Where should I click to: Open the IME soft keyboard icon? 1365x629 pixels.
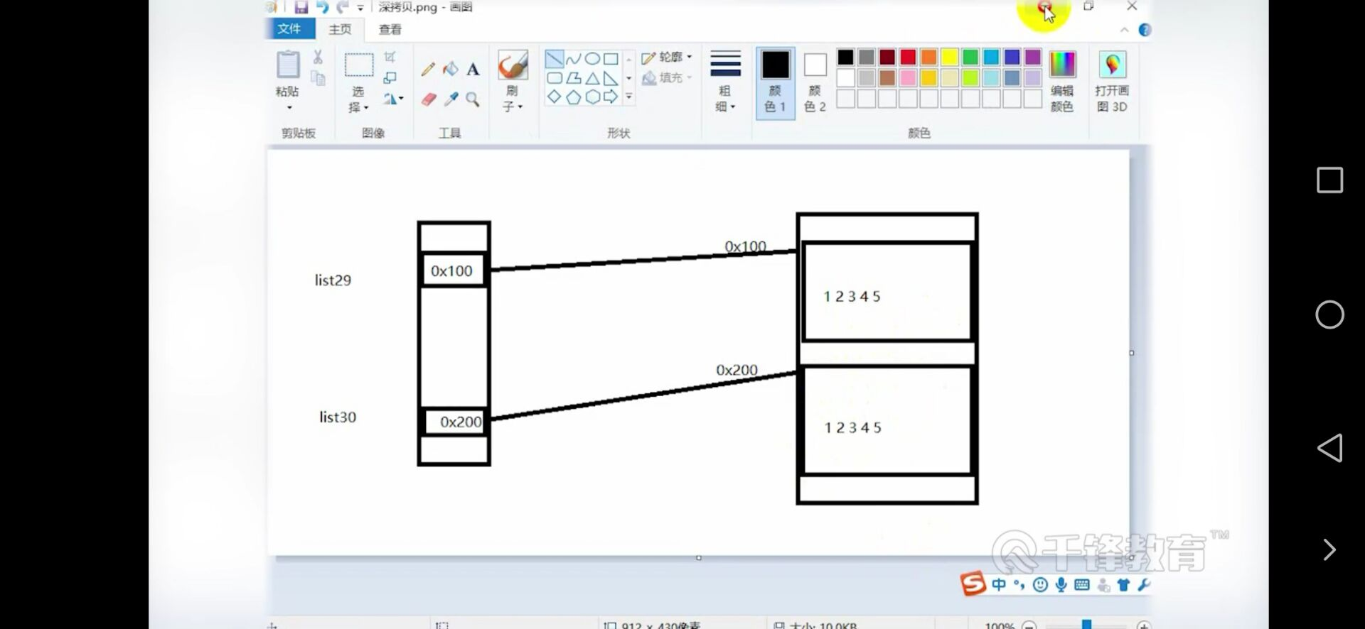coord(1082,584)
